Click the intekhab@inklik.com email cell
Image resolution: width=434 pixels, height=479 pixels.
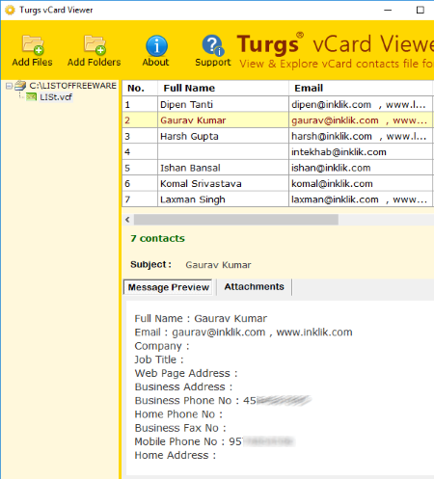(361, 152)
